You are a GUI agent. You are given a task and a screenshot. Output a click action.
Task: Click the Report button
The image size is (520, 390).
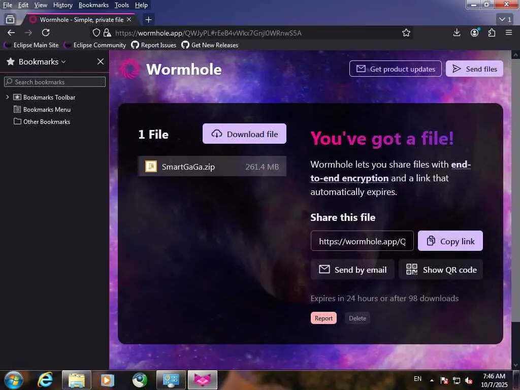pos(323,318)
